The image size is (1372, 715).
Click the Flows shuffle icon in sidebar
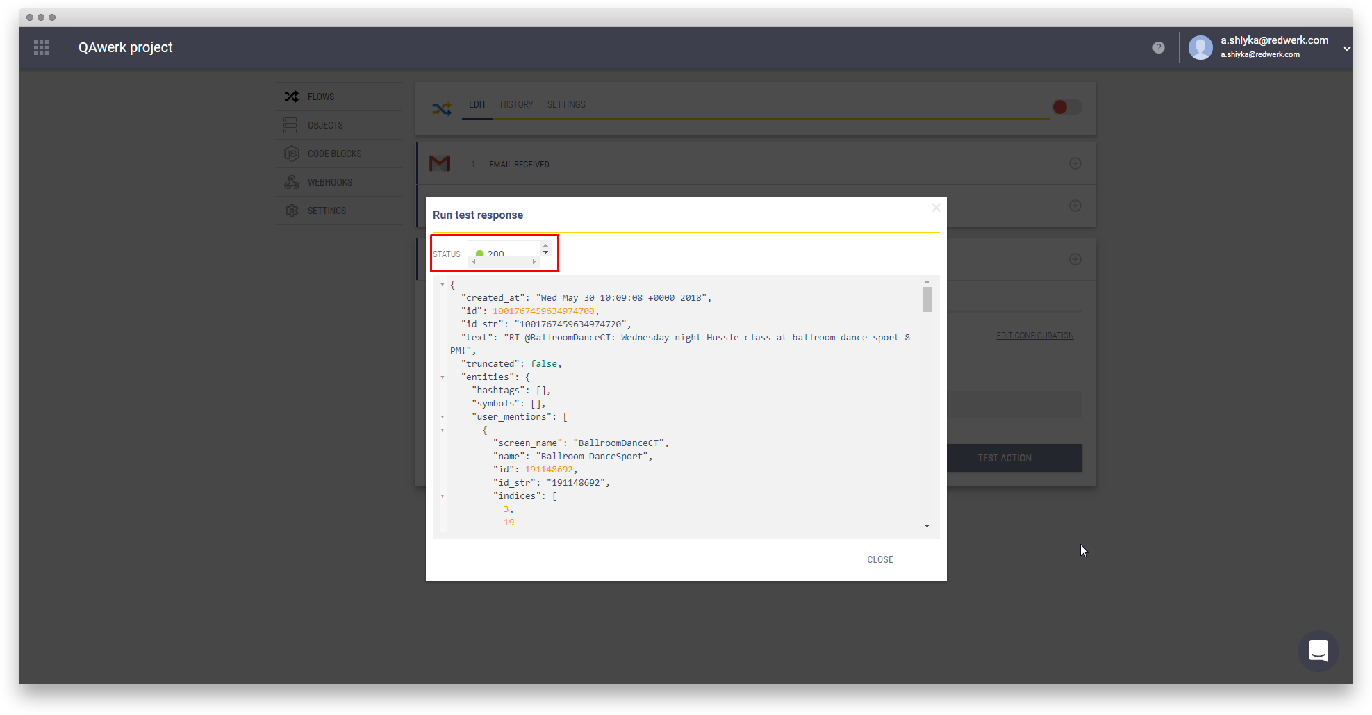tap(292, 97)
